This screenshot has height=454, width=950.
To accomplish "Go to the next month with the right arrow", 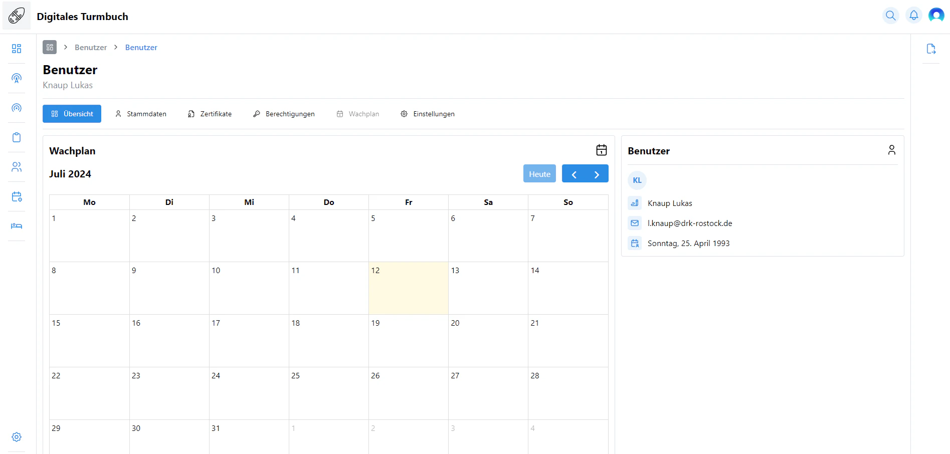I will tap(597, 174).
